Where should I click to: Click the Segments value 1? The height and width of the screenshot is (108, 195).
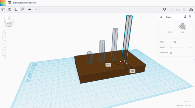(x=190, y=53)
